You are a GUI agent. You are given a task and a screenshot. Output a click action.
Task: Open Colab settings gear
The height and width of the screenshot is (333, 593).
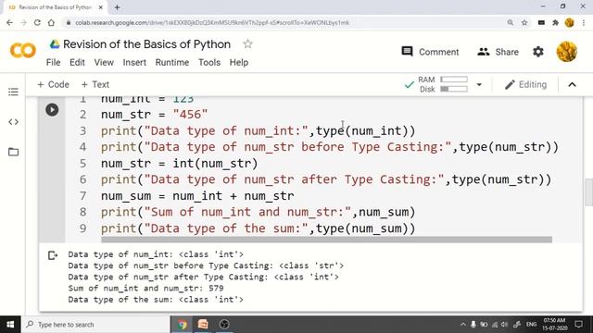[538, 52]
